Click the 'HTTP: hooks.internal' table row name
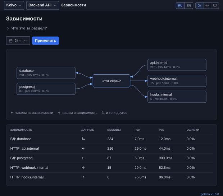The image size is (223, 196). 27,177
